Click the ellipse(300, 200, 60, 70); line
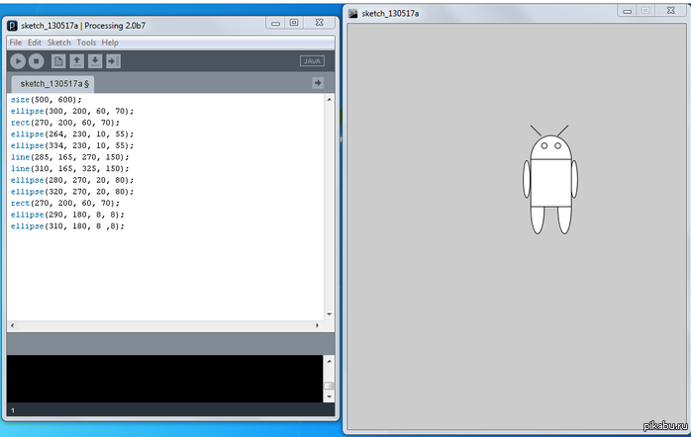 72,112
